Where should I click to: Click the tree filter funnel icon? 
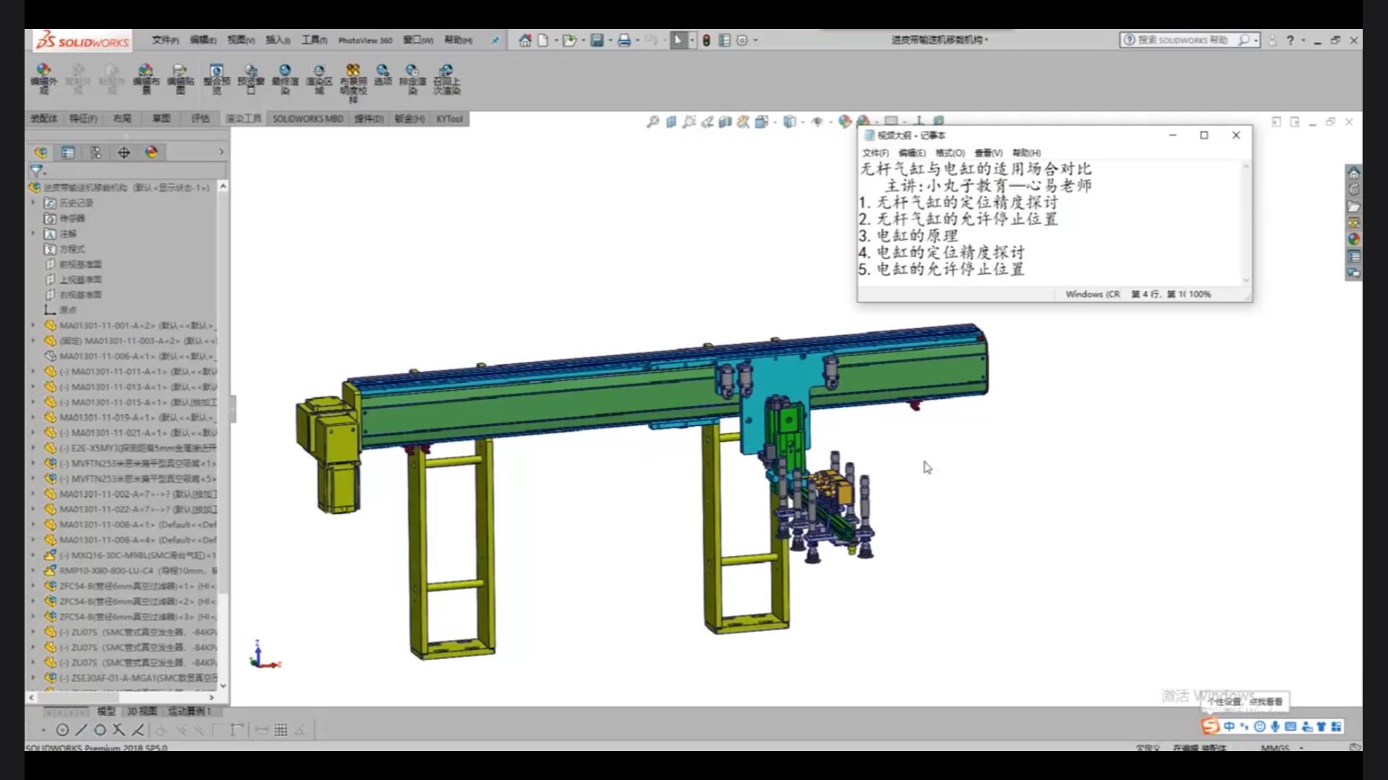pos(36,171)
